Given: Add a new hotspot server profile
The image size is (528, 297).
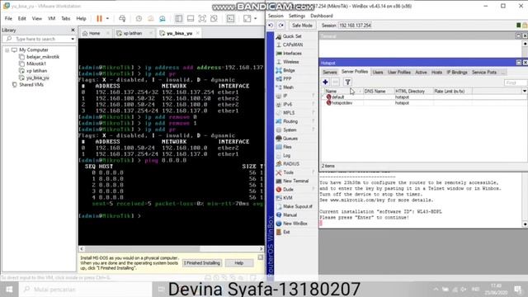Looking at the screenshot, I should pyautogui.click(x=325, y=82).
